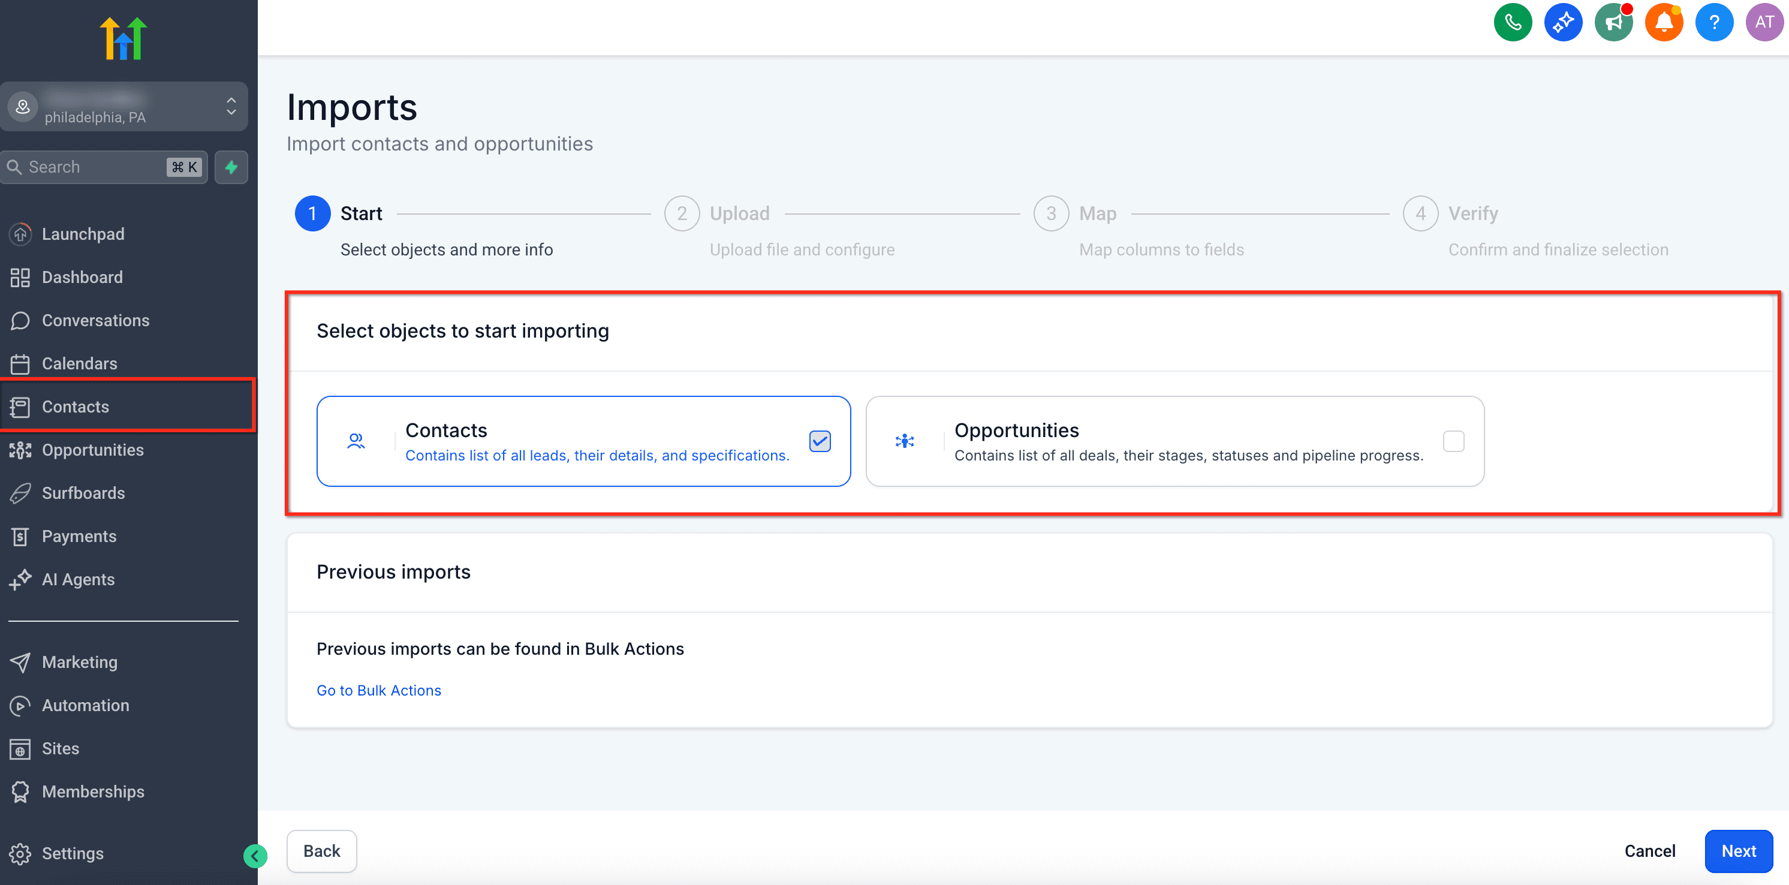Click the Back button
The width and height of the screenshot is (1789, 885).
coord(321,851)
